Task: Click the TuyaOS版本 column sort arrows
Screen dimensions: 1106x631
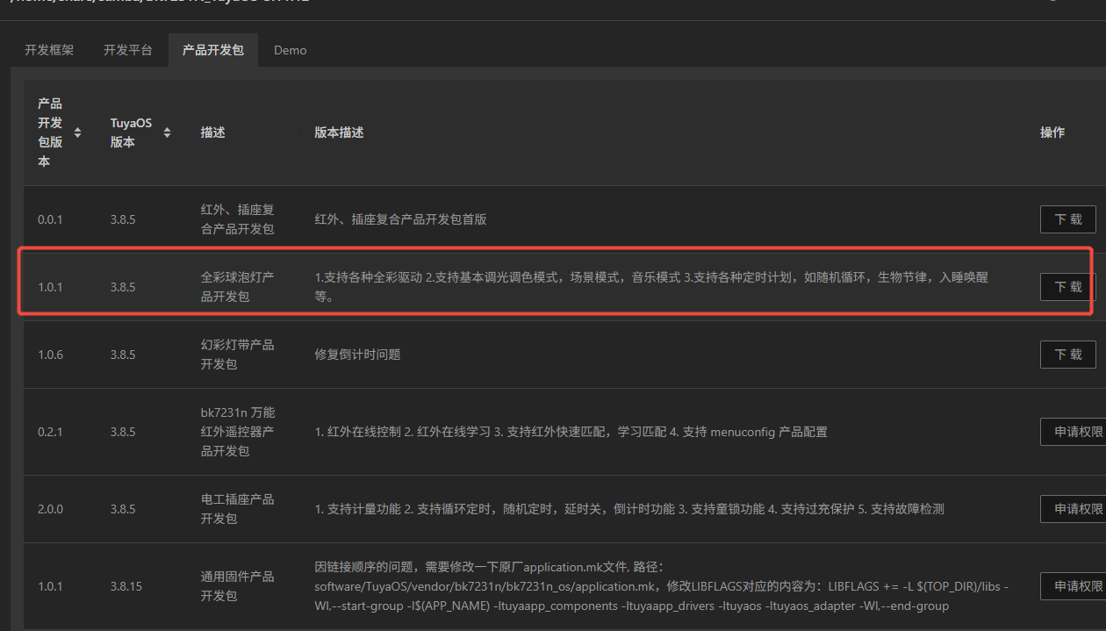Action: click(x=167, y=133)
